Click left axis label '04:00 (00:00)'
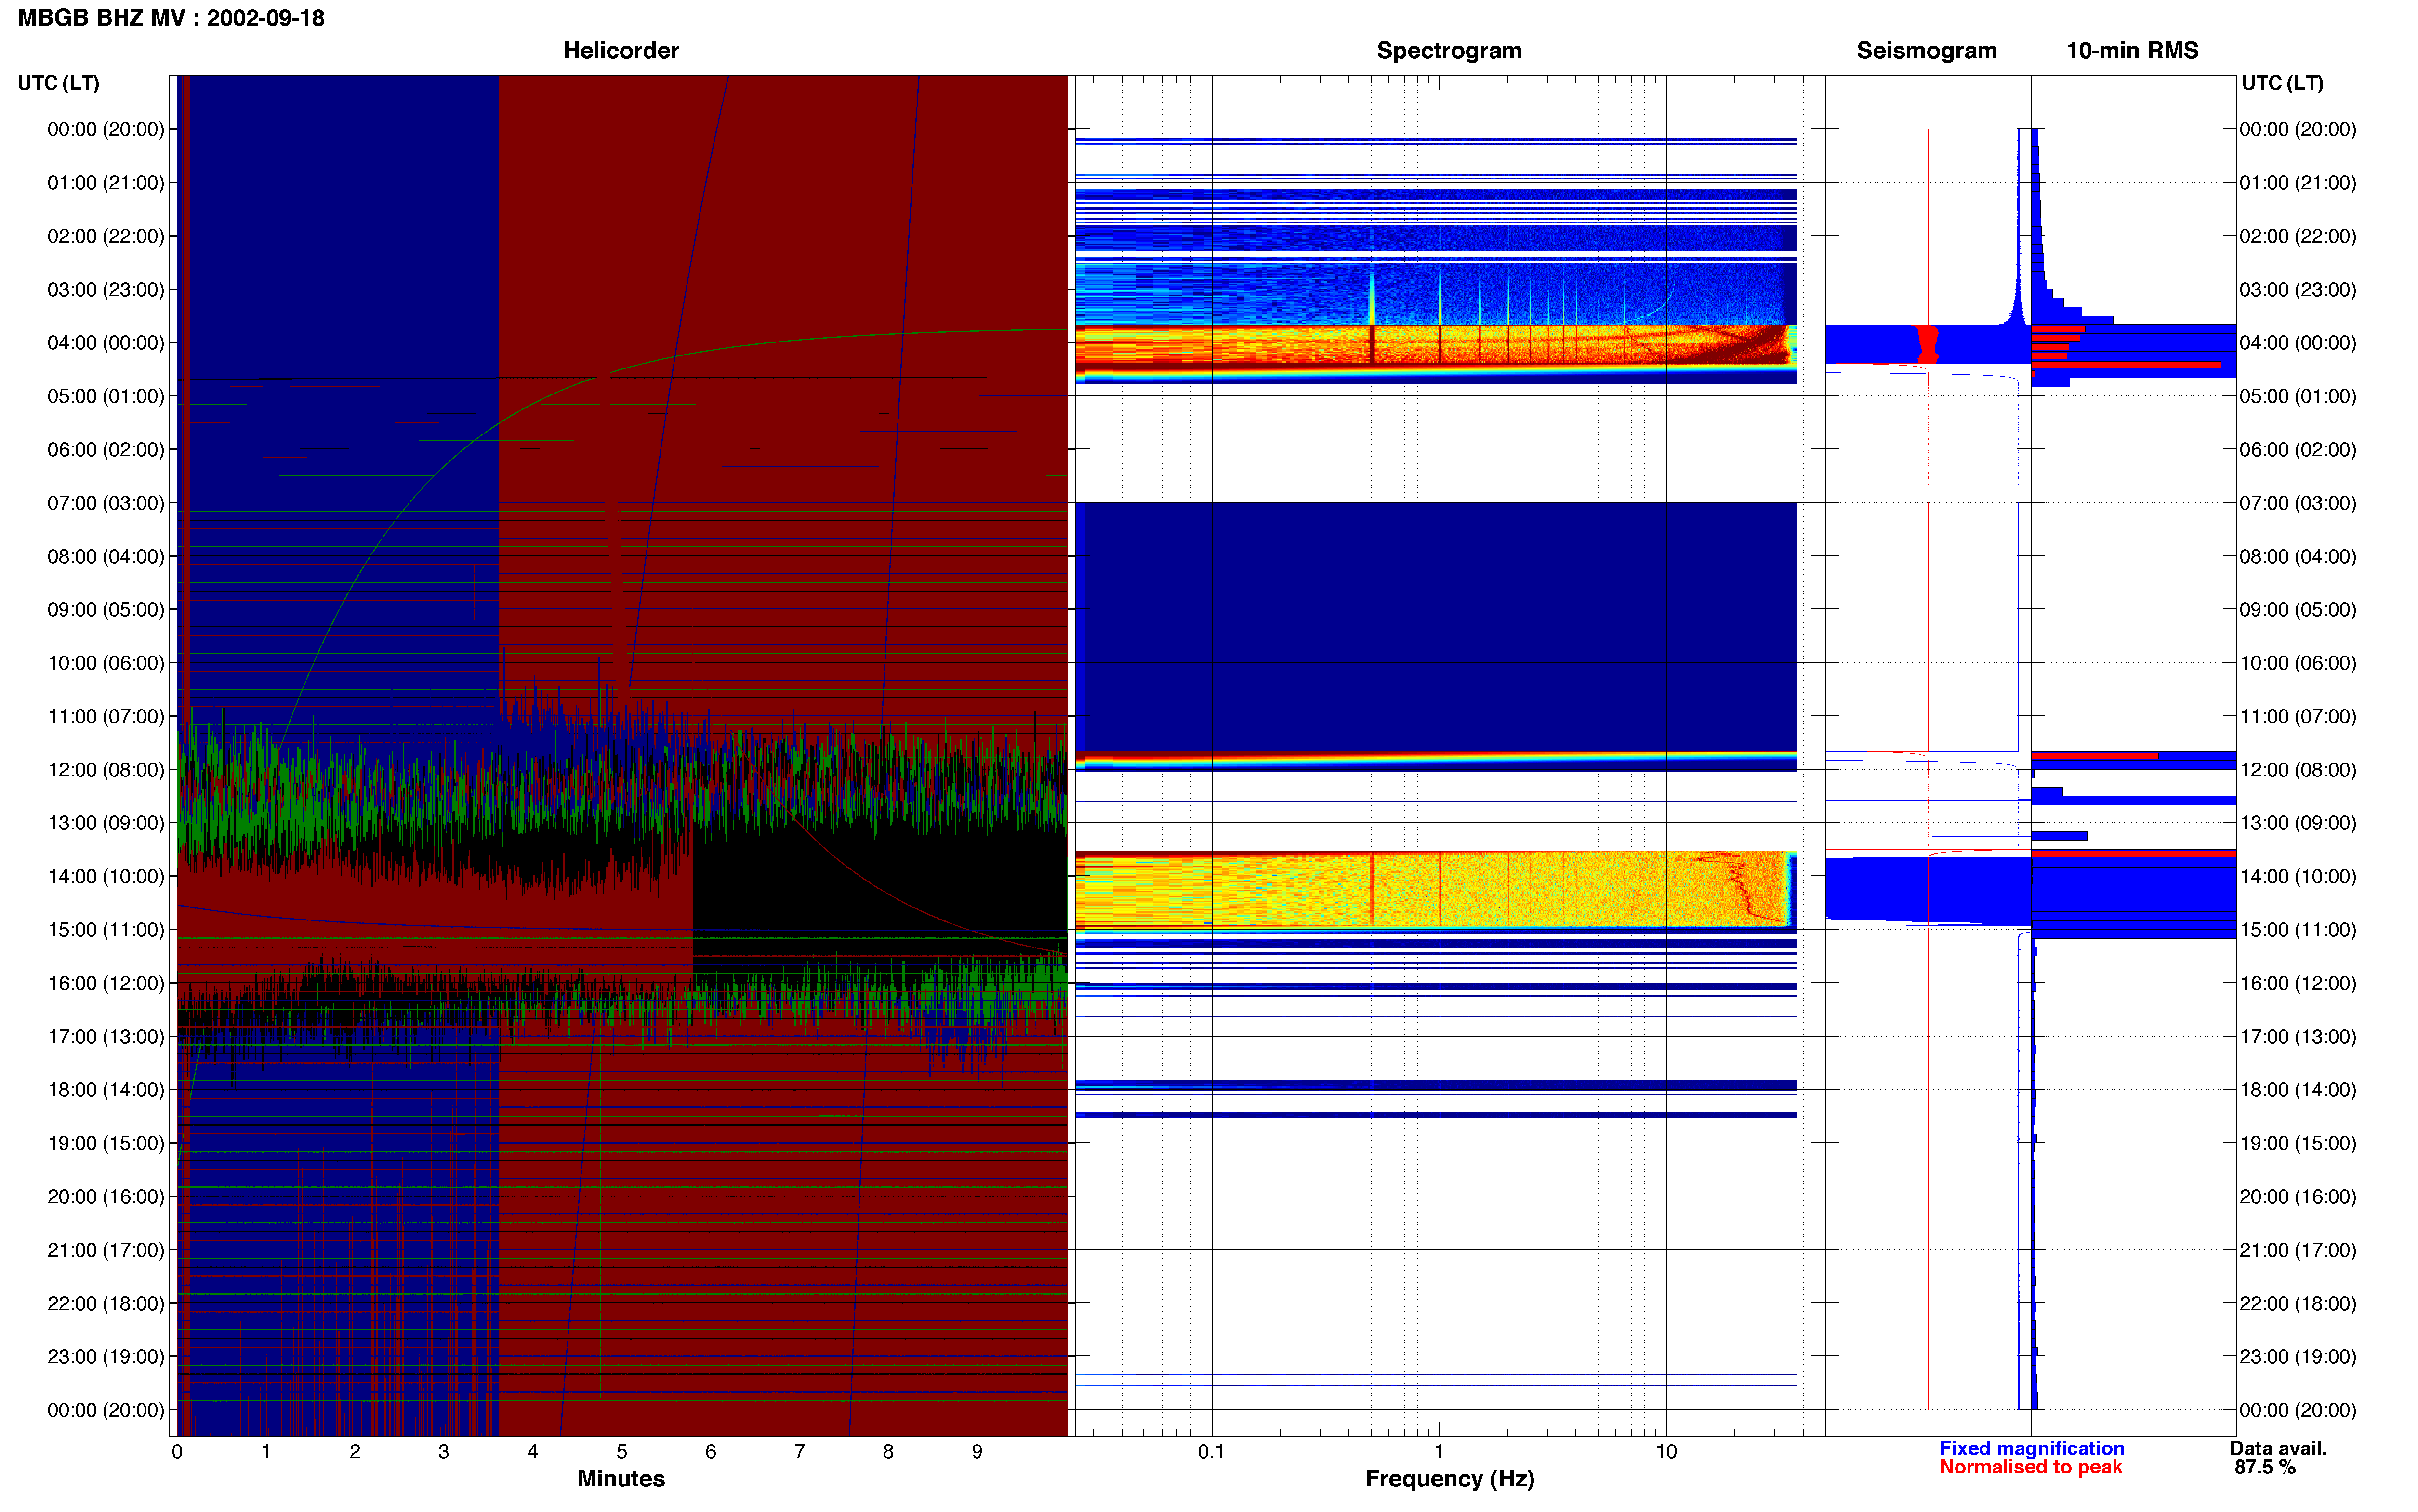The image size is (2418, 1512). (106, 343)
